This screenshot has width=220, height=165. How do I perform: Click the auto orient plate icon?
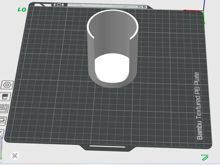3,121
